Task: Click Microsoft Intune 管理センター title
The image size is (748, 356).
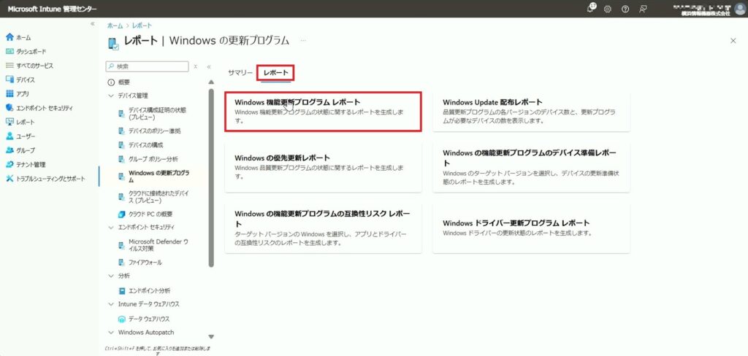Action: click(52, 9)
